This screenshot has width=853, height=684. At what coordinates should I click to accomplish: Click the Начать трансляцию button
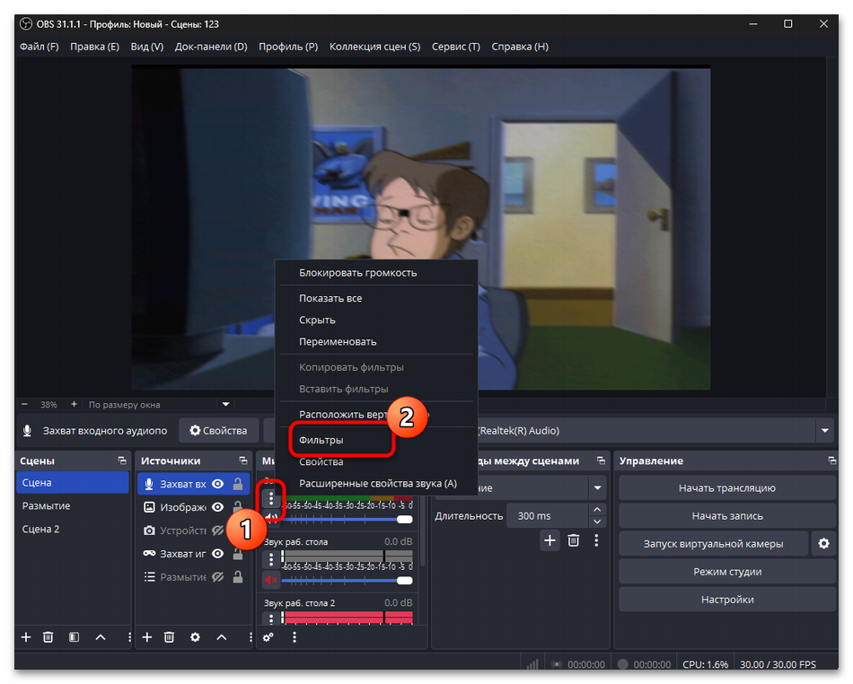point(727,488)
